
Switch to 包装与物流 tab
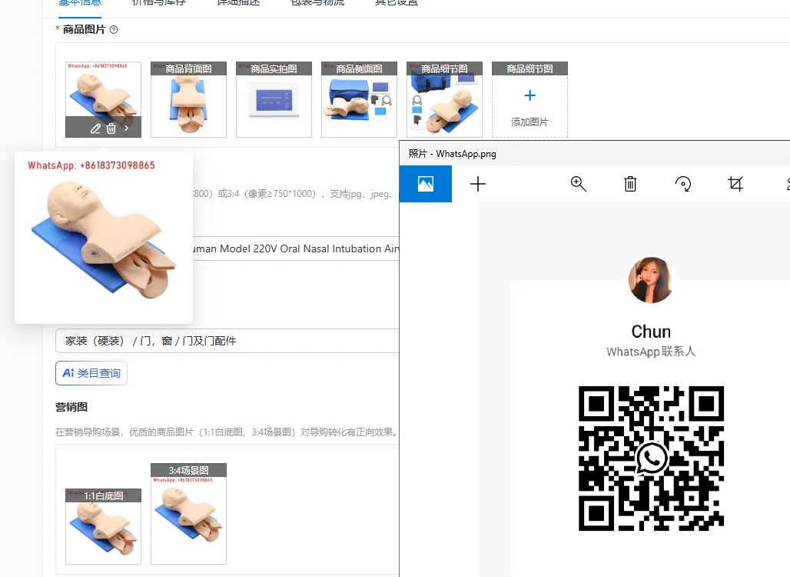click(x=318, y=2)
